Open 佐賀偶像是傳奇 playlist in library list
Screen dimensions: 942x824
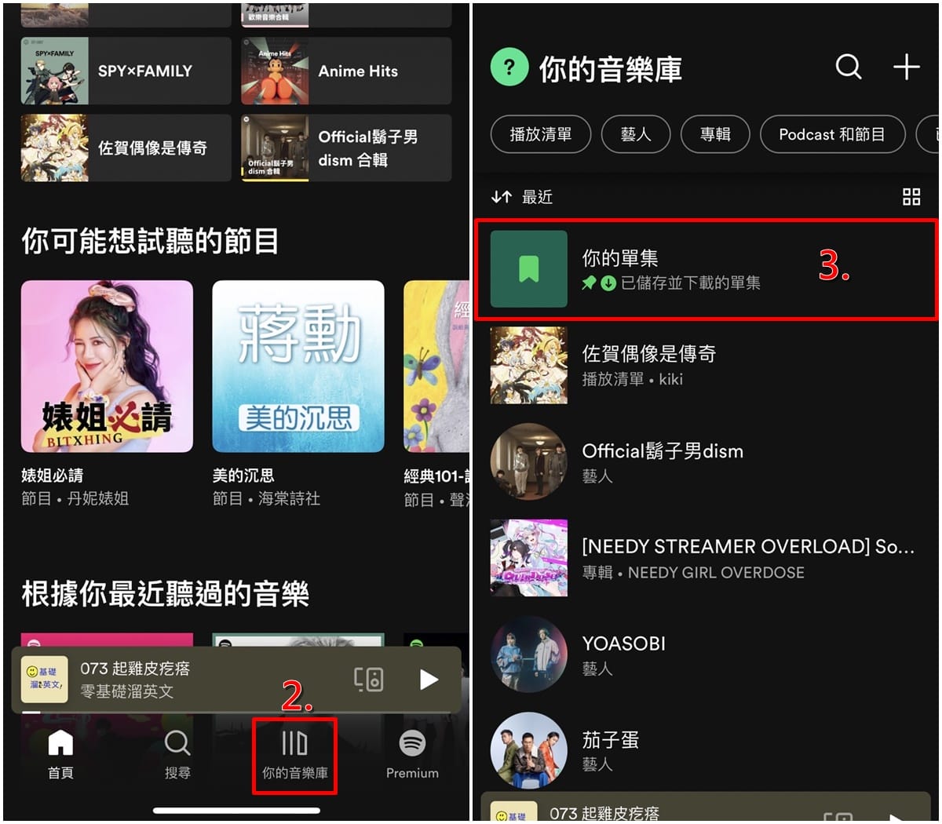click(x=706, y=366)
